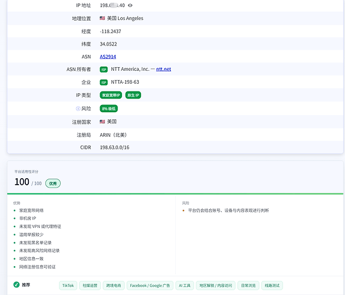Click the 原生 IP badge
This screenshot has height=295, width=345.
[133, 95]
